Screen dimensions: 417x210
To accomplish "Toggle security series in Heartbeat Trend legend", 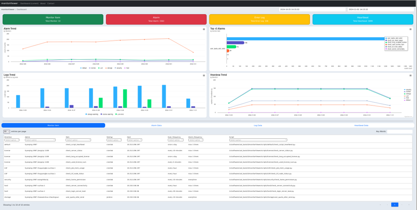I will pos(408,89).
